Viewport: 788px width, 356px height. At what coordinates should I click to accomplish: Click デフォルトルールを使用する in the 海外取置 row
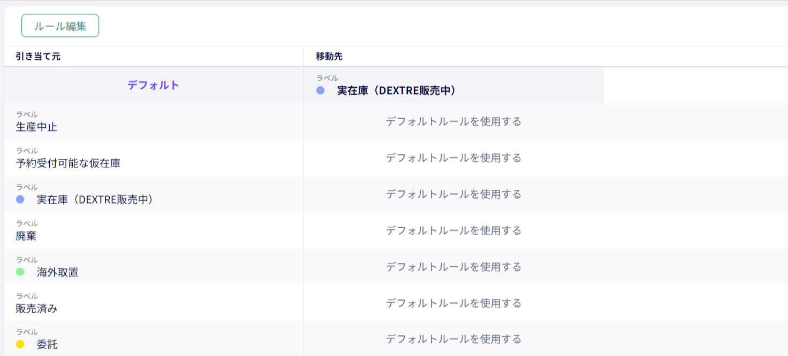[x=454, y=267]
